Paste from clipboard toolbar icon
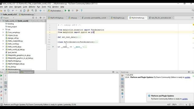This screenshot has width=194, height=109. pos(28,11)
